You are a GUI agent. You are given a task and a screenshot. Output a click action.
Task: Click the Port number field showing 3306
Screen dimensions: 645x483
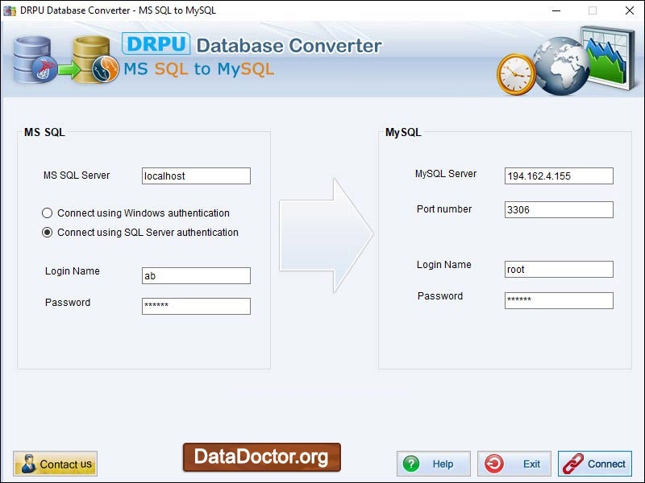pyautogui.click(x=559, y=209)
